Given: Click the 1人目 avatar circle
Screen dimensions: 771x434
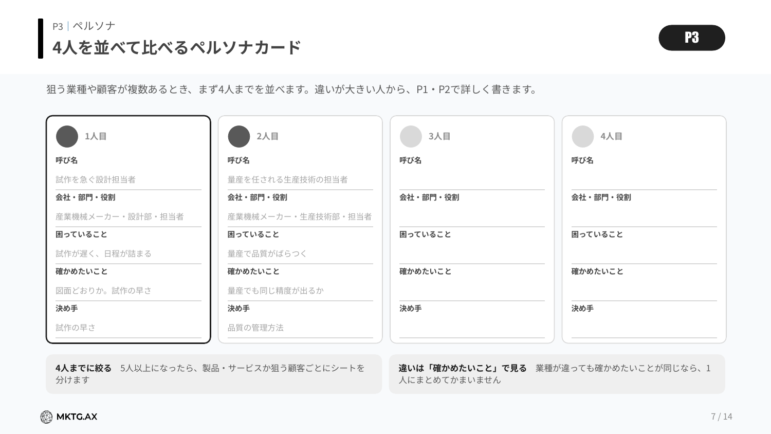Looking at the screenshot, I should coord(67,136).
